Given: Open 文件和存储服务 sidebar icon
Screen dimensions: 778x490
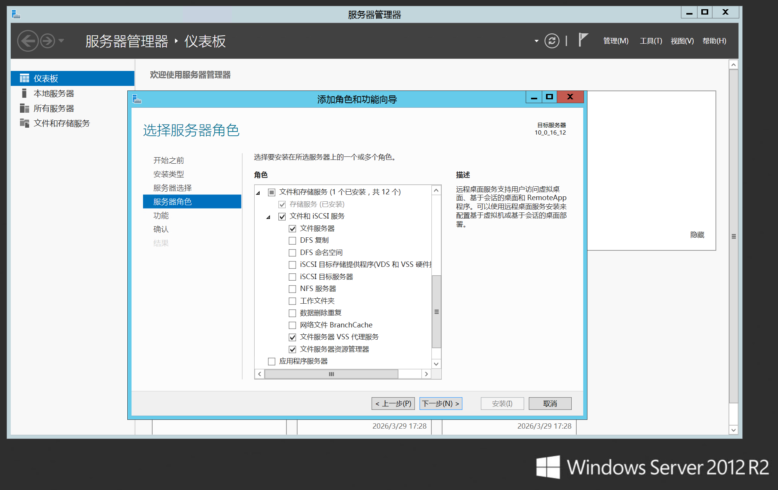Looking at the screenshot, I should pyautogui.click(x=25, y=123).
